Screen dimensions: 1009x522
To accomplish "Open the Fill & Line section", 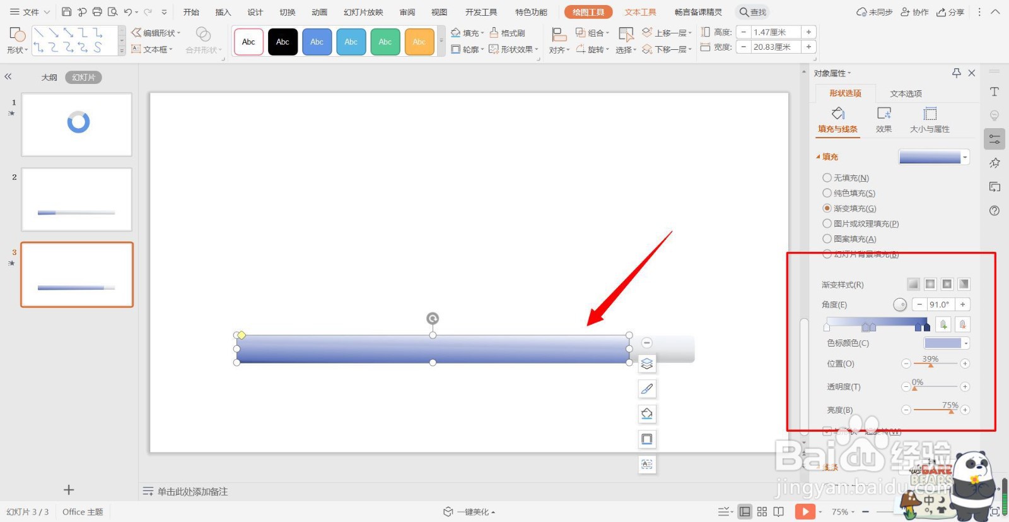I will tap(837, 120).
